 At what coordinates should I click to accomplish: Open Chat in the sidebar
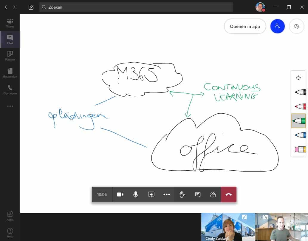10,39
